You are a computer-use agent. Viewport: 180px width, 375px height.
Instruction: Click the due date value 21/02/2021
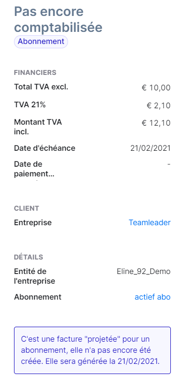coord(151,148)
